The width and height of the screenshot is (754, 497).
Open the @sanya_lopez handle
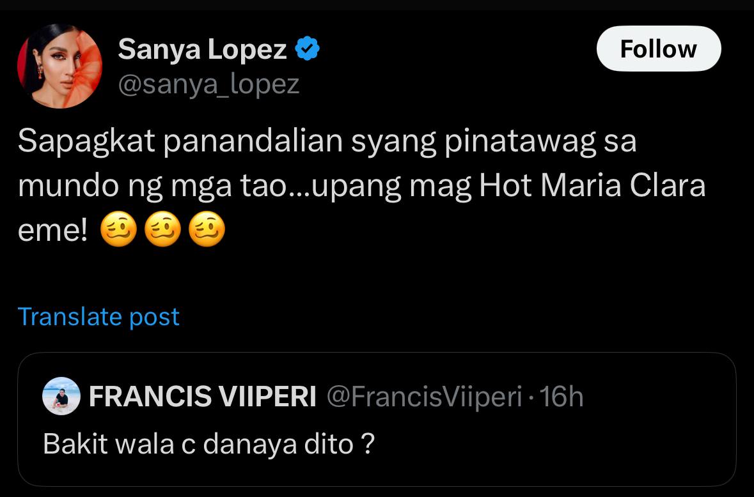point(208,84)
